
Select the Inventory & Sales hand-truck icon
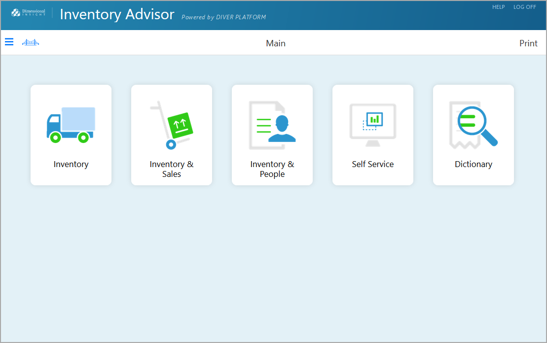[x=171, y=125]
